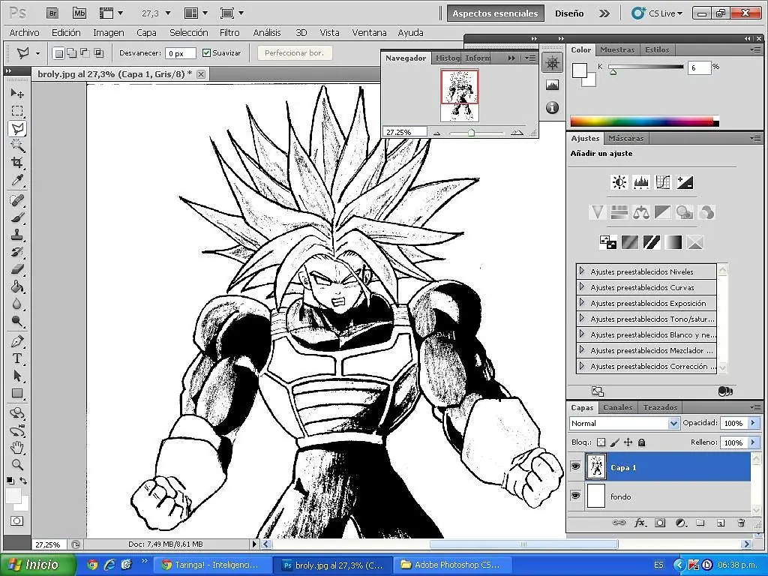Add a Levels adjustment
This screenshot has width=768, height=576.
(640, 183)
